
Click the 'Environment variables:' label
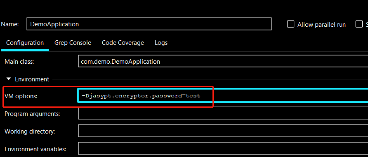[35, 149]
